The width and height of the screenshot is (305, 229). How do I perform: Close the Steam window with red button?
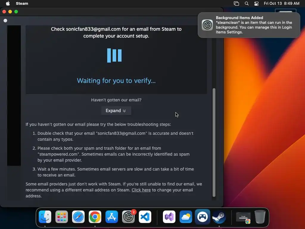click(4, 12)
